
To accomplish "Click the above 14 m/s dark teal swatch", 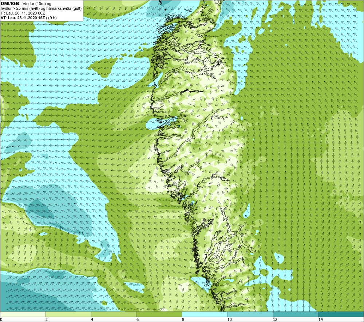I will [x=341, y=314].
